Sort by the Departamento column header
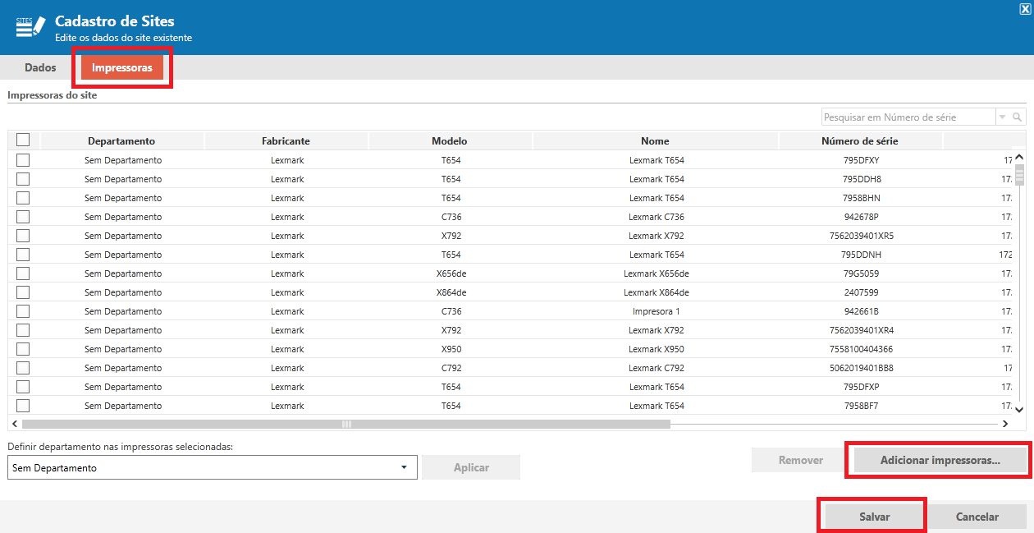 121,141
